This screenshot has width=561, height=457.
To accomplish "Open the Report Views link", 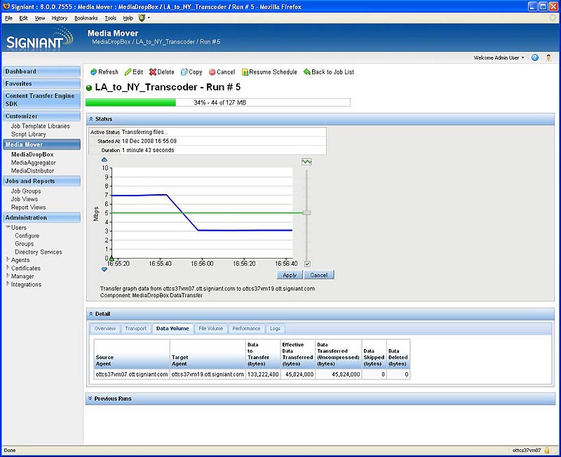I will coord(28,207).
